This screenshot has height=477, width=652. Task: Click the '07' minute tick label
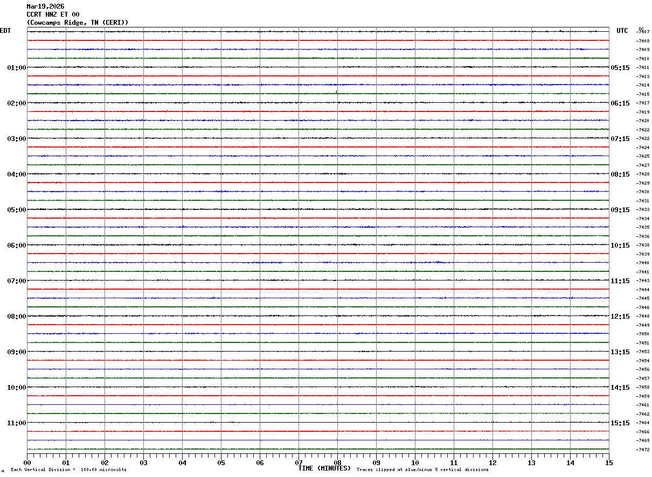299,463
